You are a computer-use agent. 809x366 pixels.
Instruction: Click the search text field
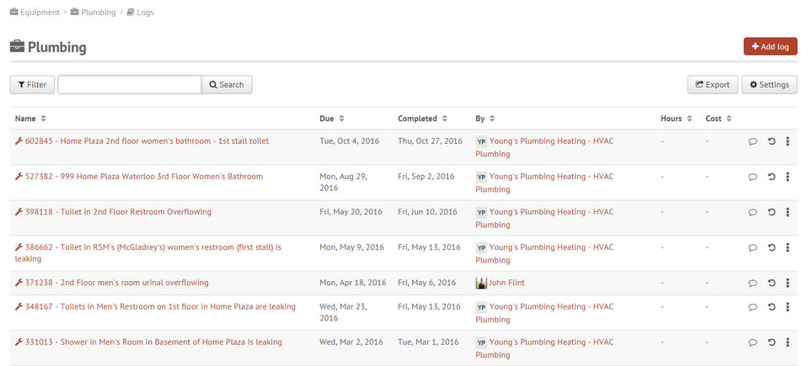coord(129,84)
